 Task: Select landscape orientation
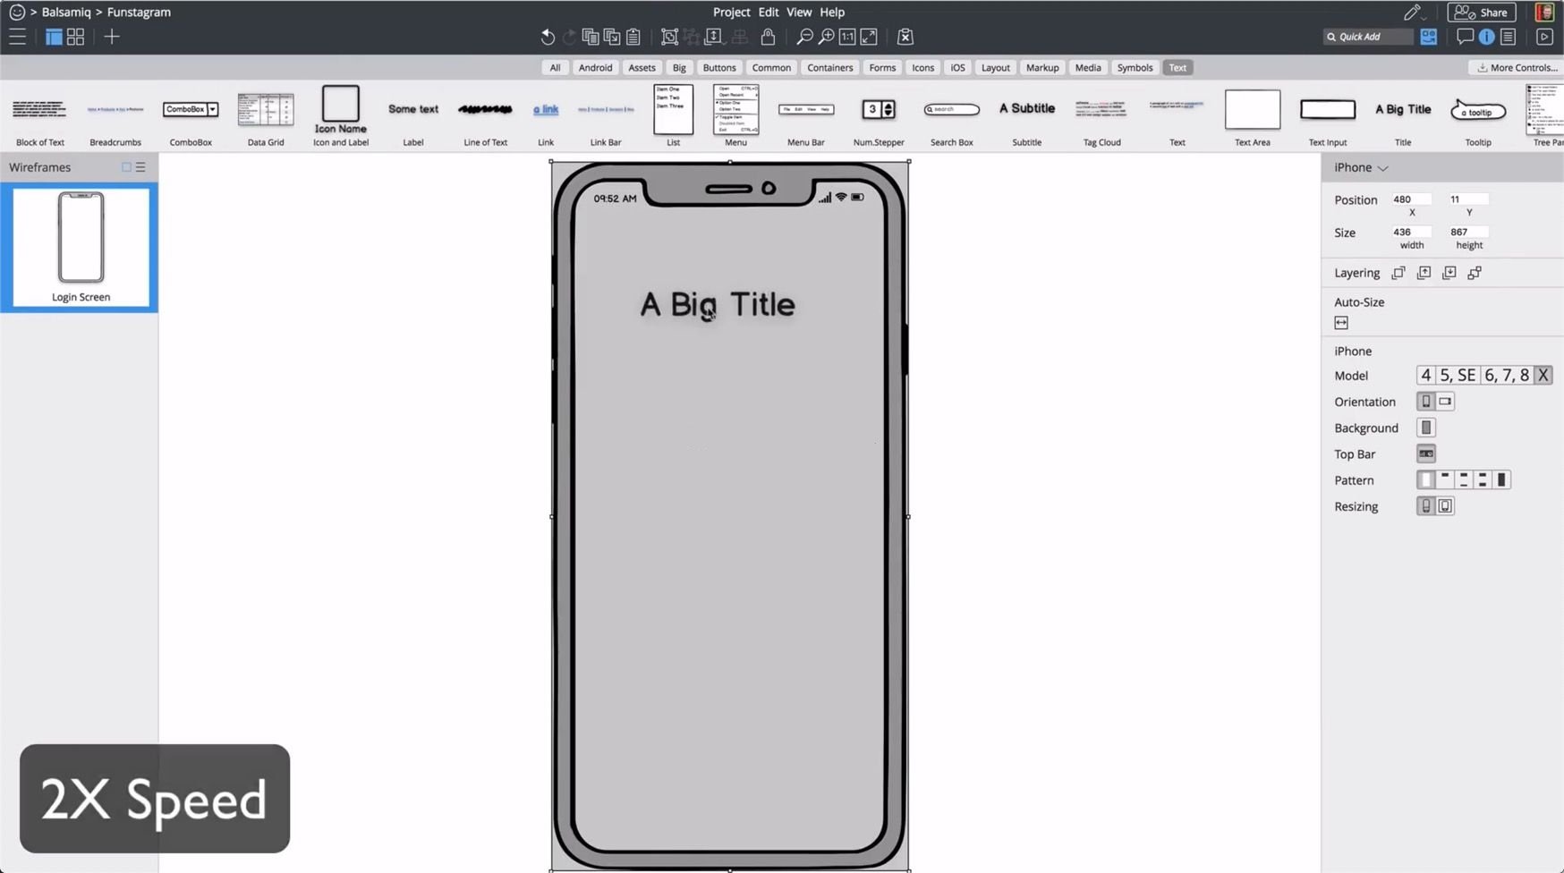(1445, 402)
